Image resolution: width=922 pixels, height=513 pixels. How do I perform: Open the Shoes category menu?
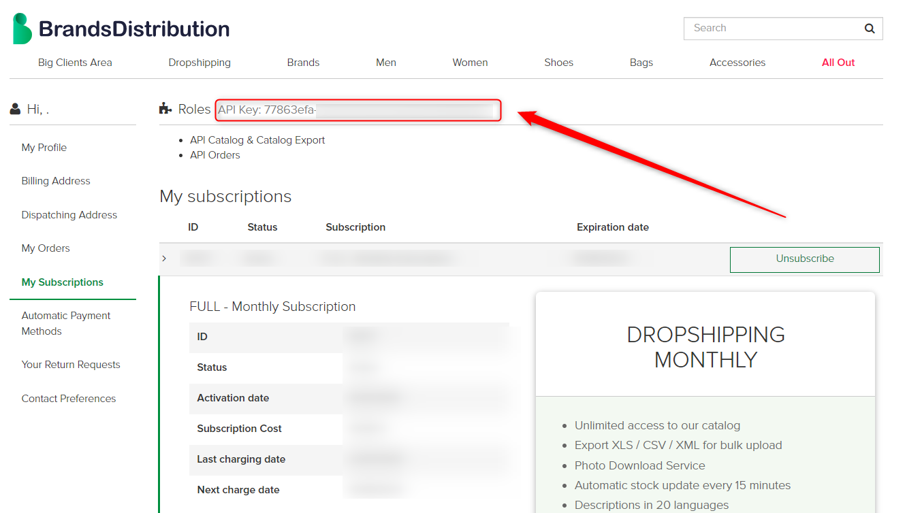click(558, 63)
